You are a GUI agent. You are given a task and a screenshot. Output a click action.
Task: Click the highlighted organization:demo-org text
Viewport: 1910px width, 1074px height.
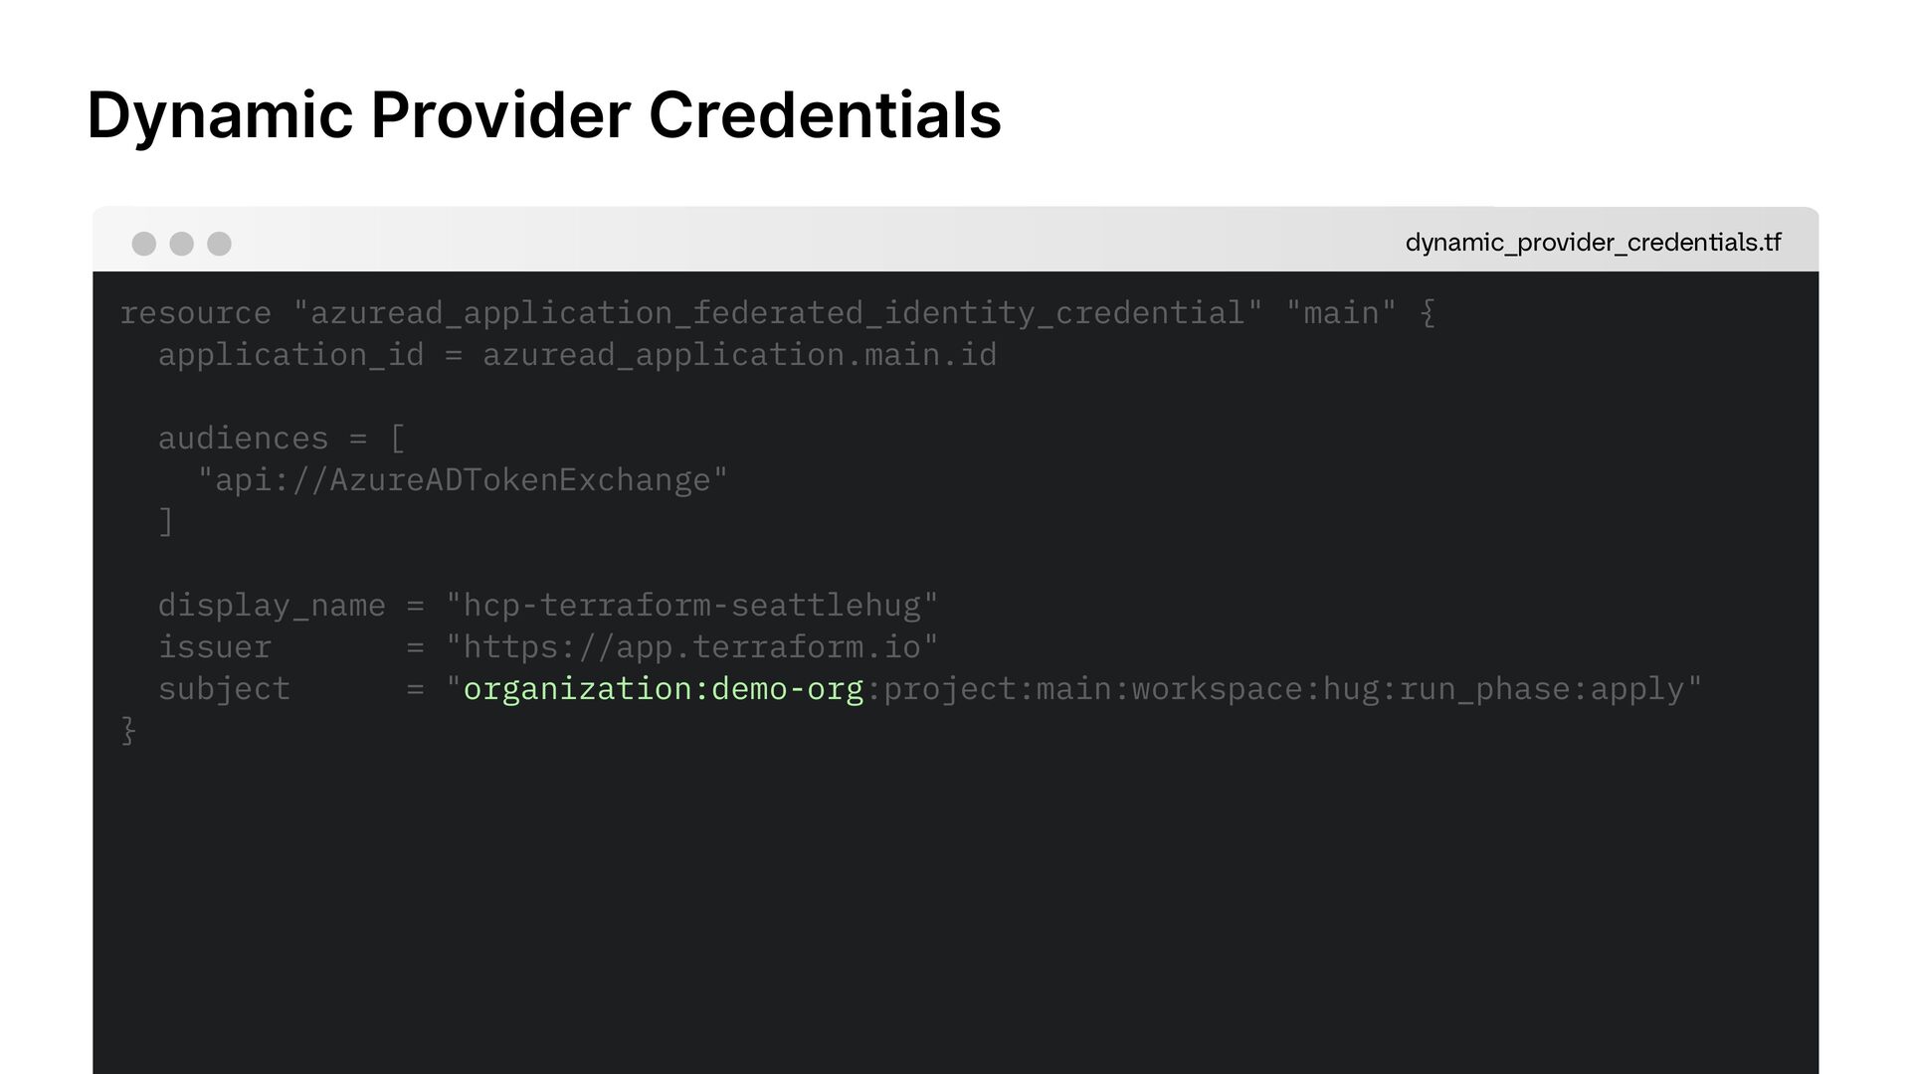[x=663, y=688]
